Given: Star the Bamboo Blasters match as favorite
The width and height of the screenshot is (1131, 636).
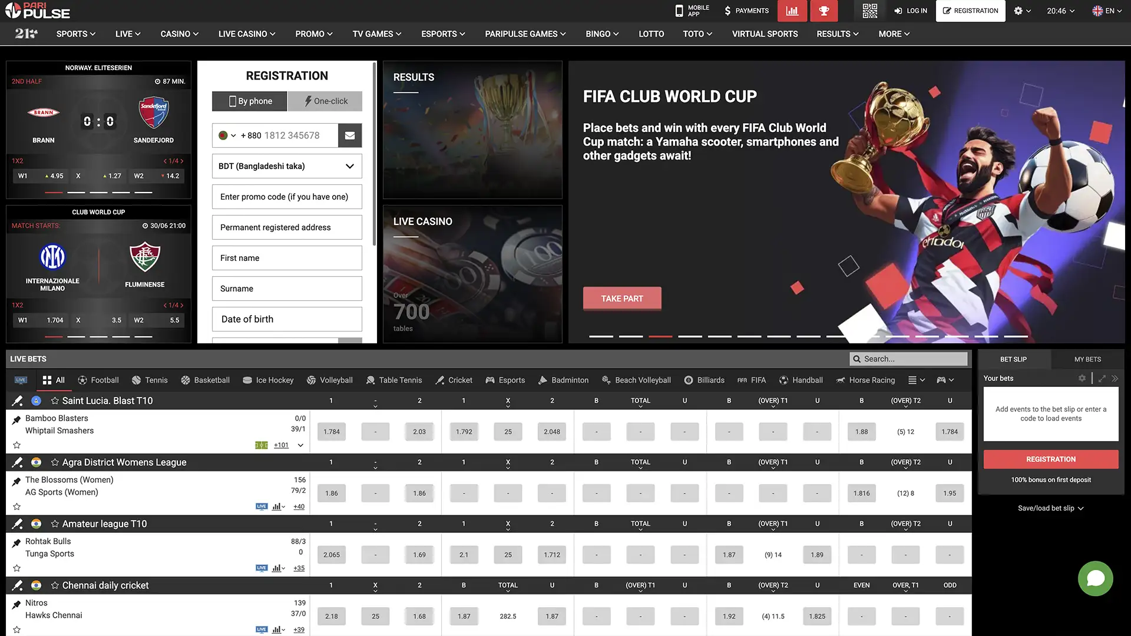Looking at the screenshot, I should (x=17, y=445).
